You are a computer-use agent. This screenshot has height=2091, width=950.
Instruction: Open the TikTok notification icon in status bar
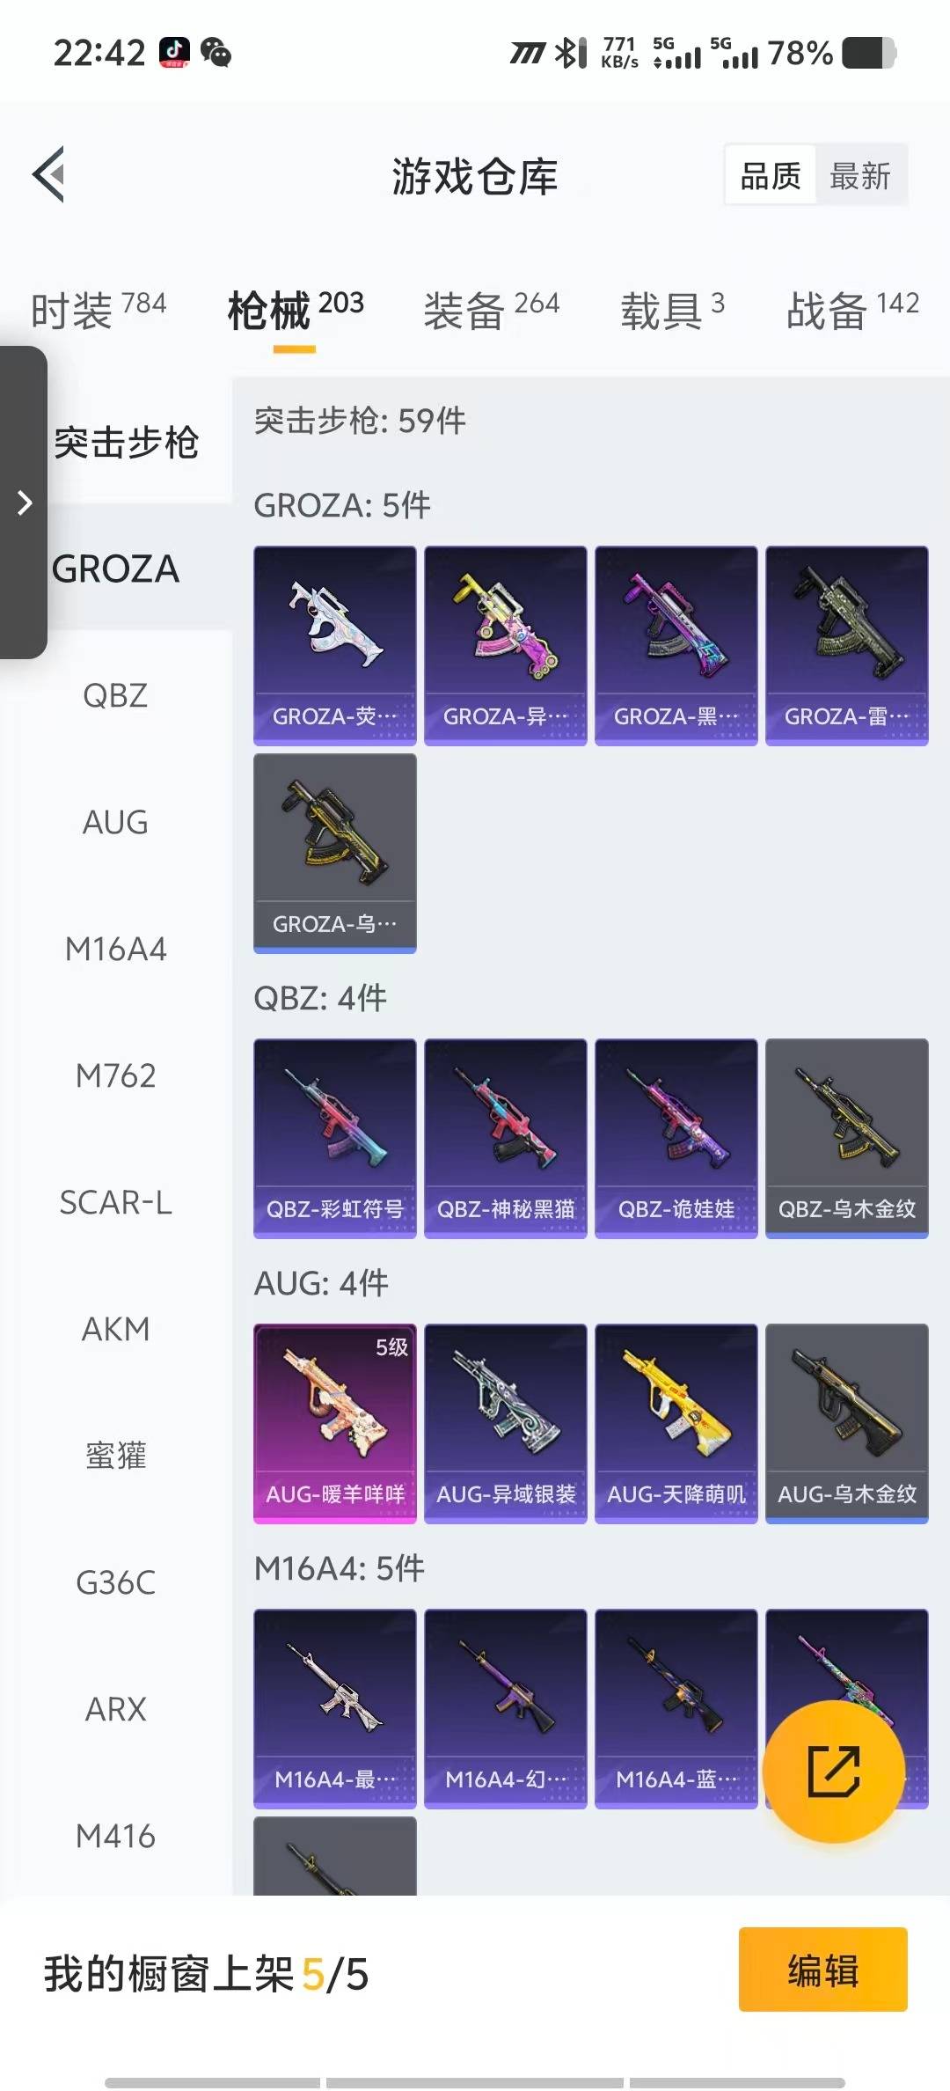[174, 53]
